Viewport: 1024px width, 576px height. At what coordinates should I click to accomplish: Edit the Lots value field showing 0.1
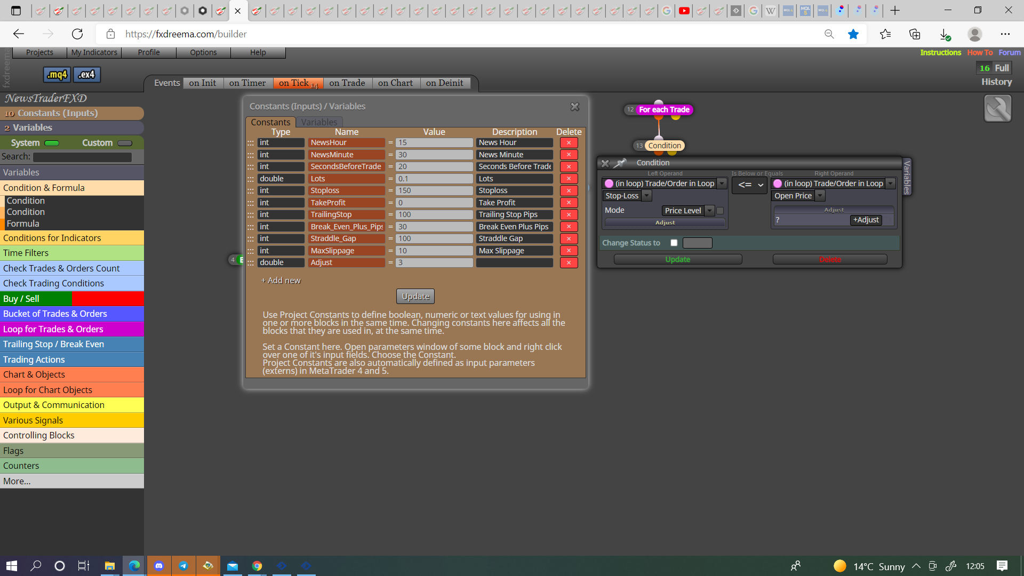pos(434,179)
